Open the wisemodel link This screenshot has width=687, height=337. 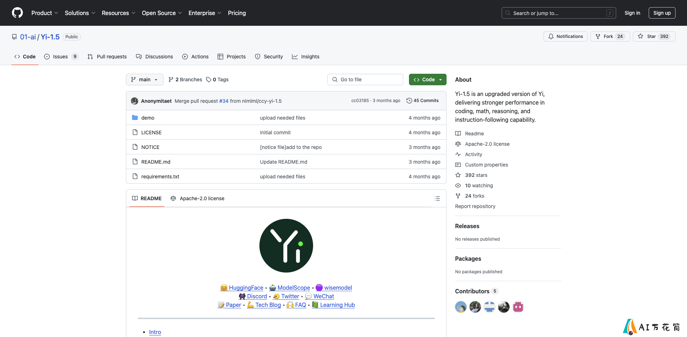coord(334,288)
